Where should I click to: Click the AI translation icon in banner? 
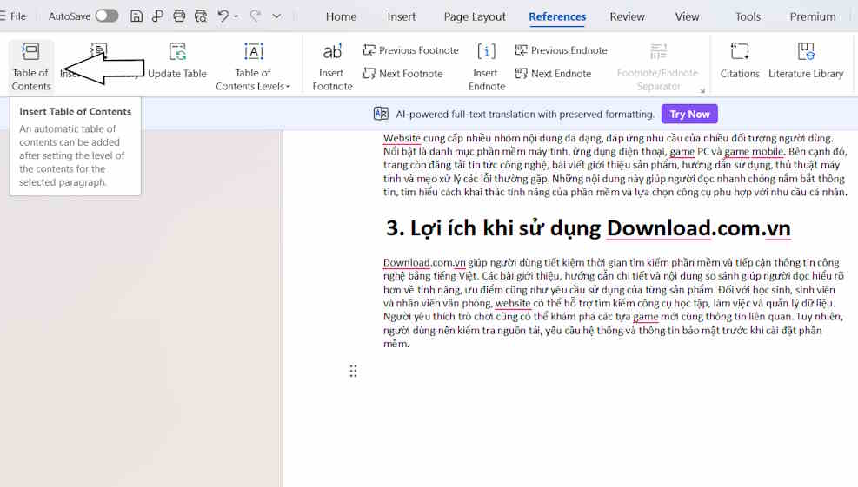381,114
